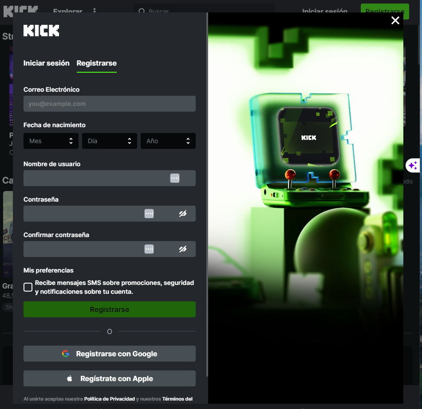Open the Política de Privacidad link

pyautogui.click(x=109, y=399)
